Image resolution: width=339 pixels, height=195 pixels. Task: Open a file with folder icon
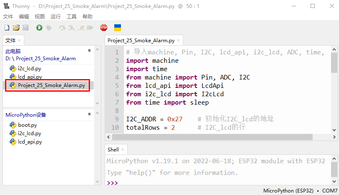pyautogui.click(x=16, y=28)
